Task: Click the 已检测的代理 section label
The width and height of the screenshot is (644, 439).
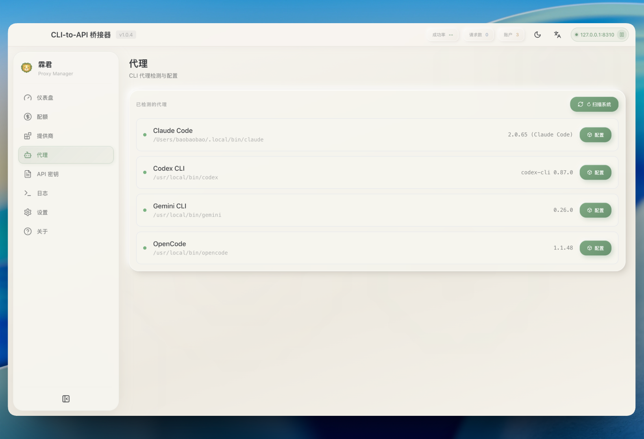Action: (151, 104)
